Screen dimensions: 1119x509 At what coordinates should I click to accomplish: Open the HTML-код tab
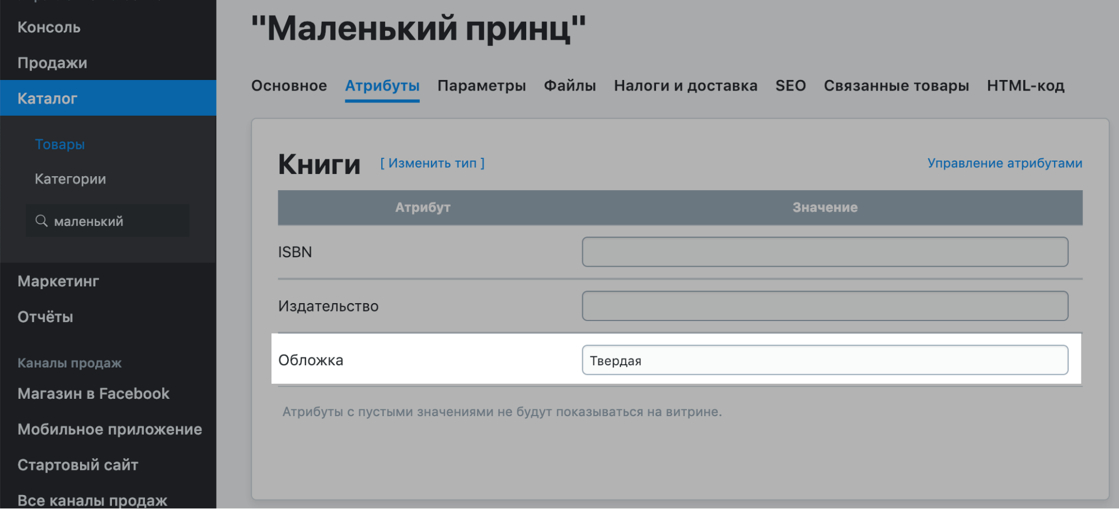click(1026, 86)
